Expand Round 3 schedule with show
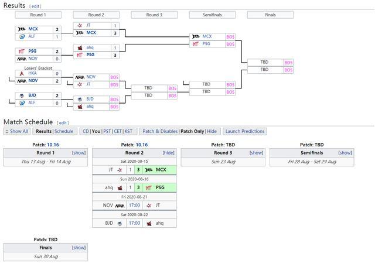 click(256, 153)
